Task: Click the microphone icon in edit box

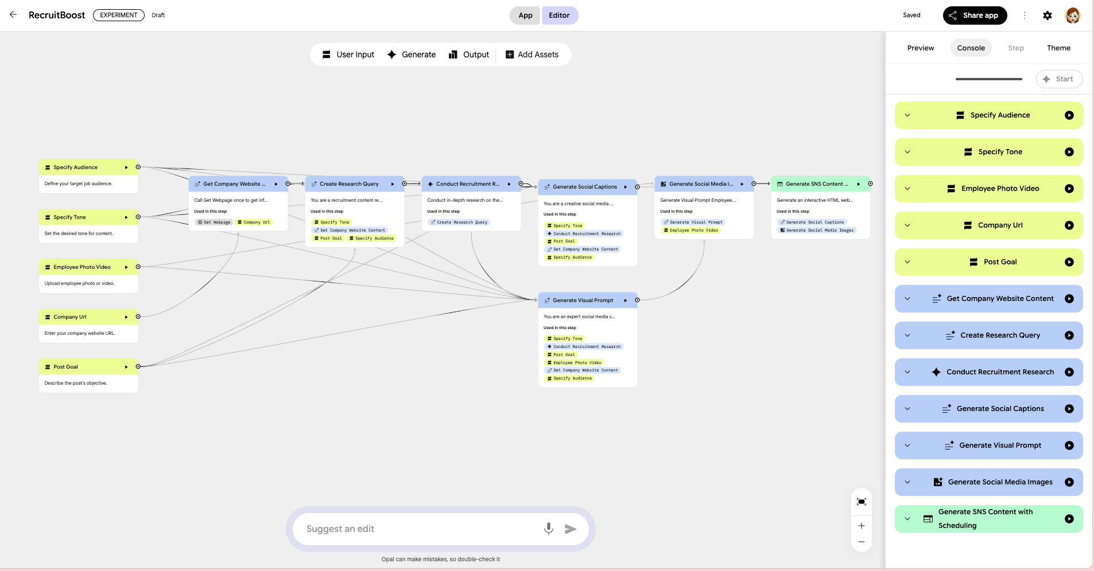Action: [x=548, y=529]
